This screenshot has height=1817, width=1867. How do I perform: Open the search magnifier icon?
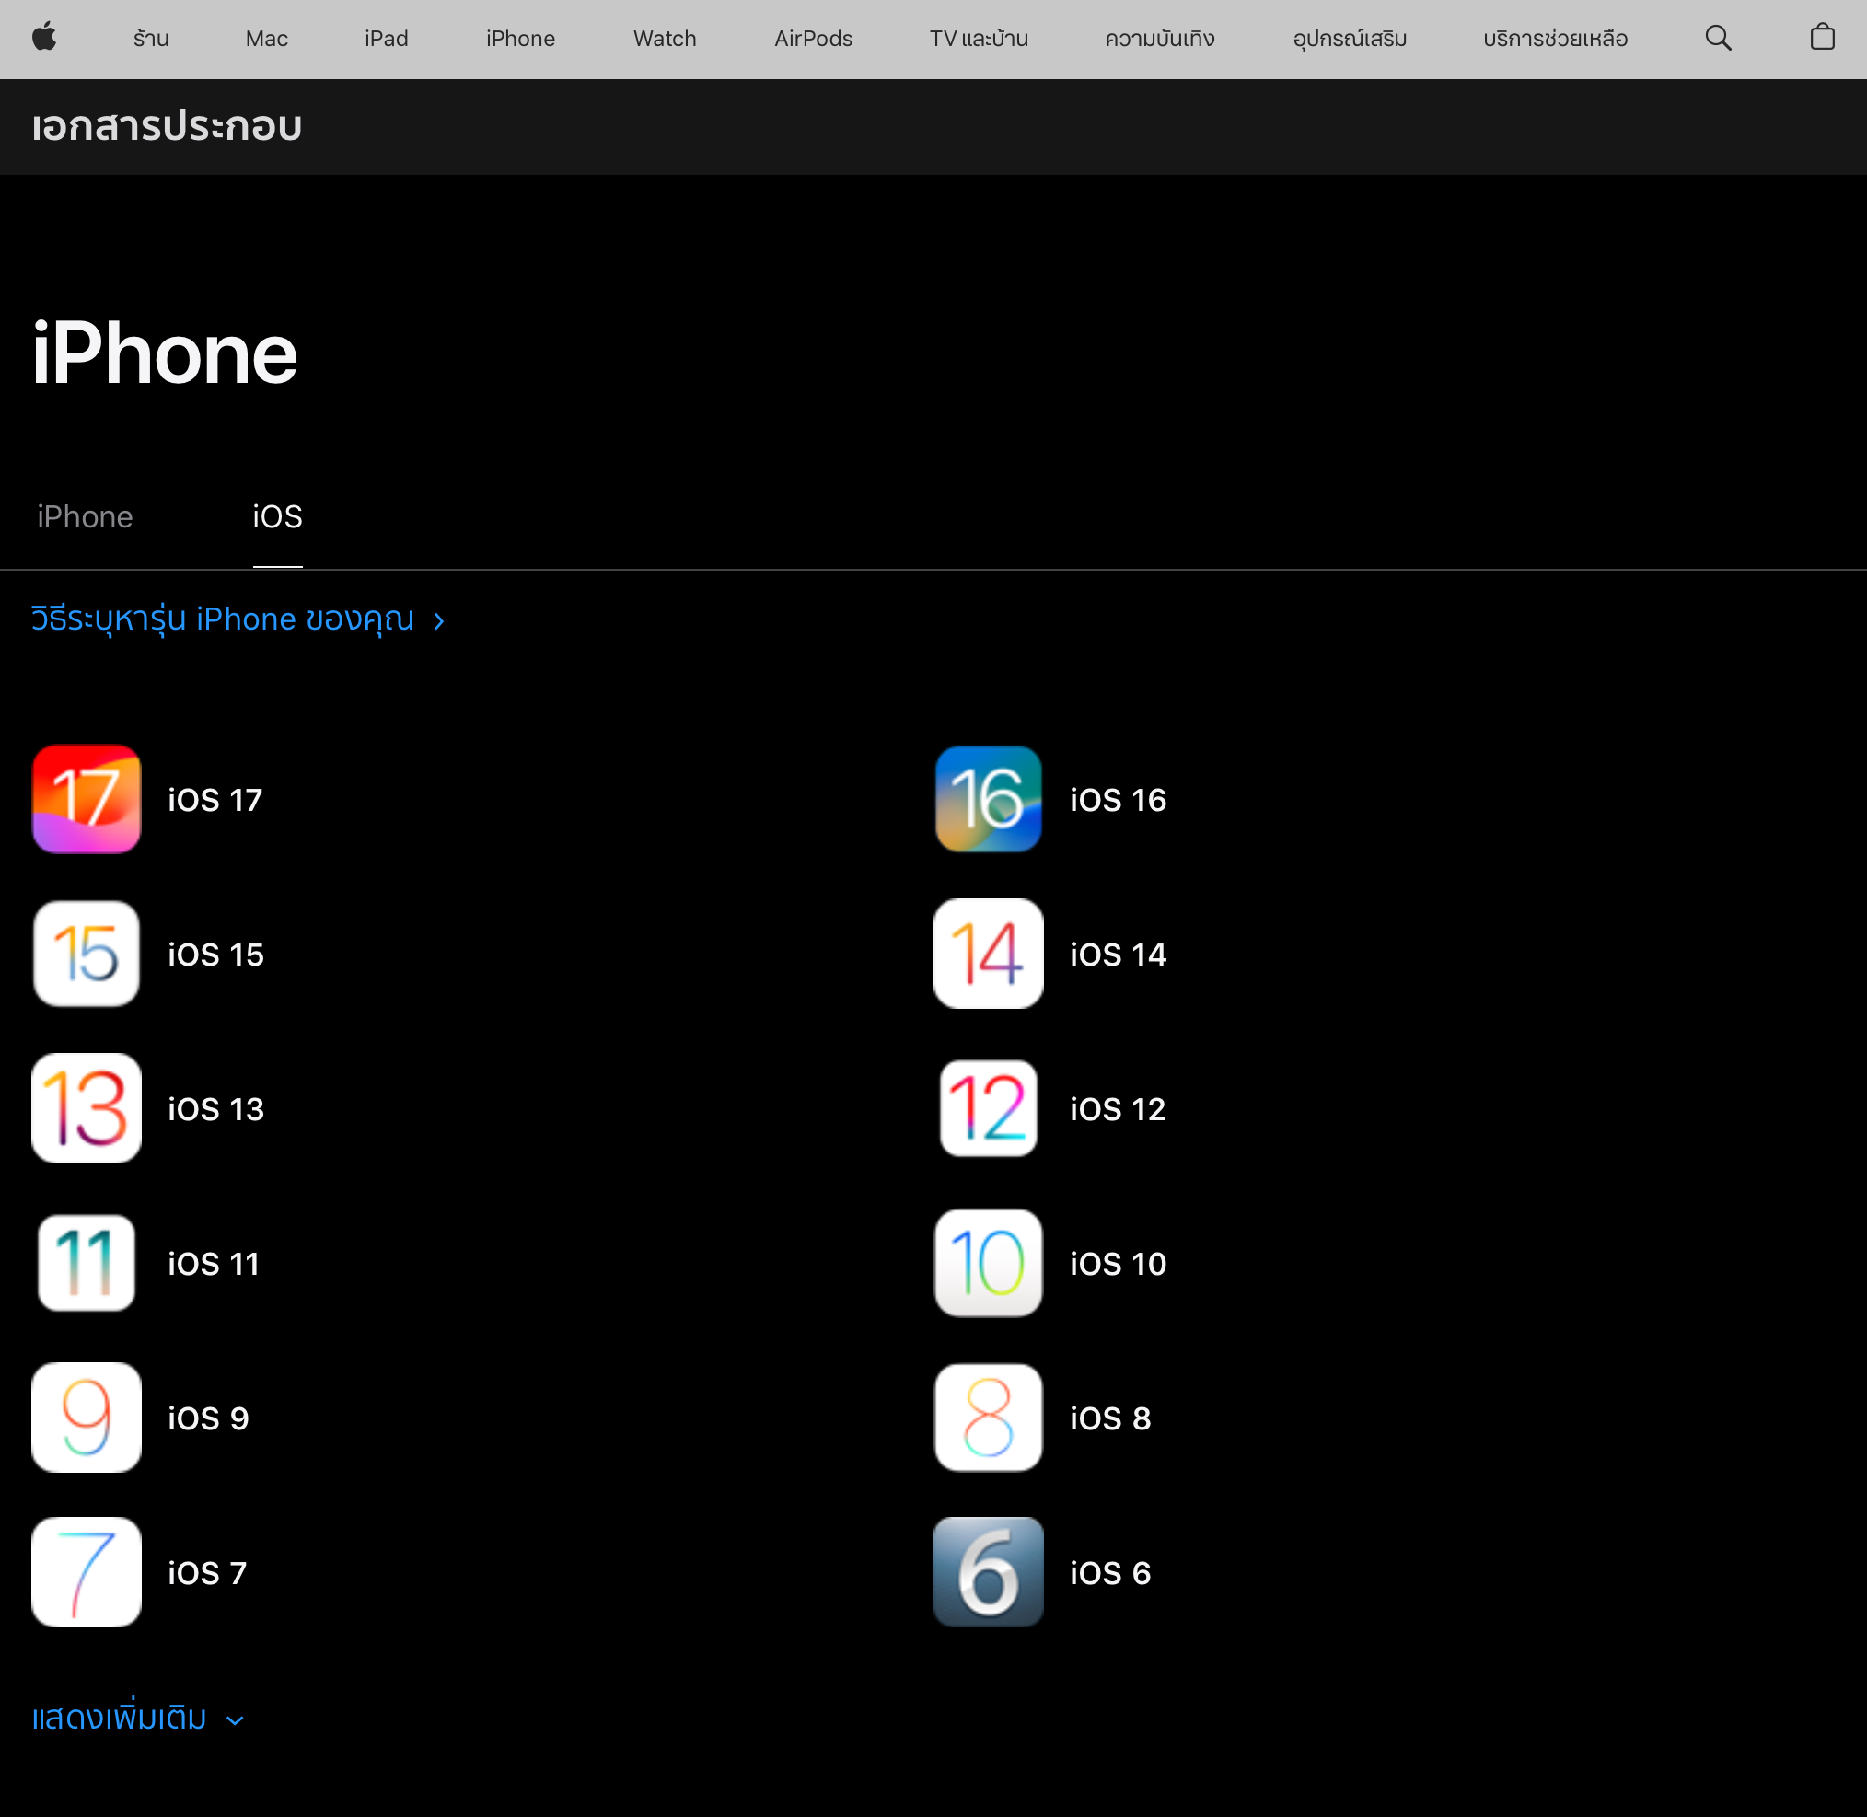click(1717, 38)
